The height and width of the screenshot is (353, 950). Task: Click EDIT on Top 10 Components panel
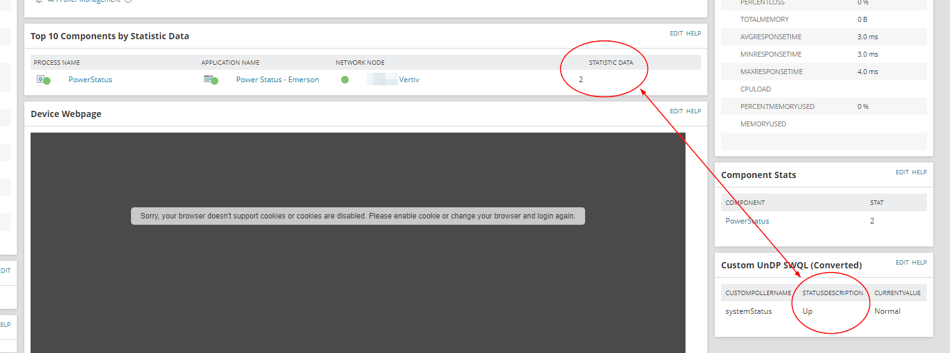tap(676, 34)
